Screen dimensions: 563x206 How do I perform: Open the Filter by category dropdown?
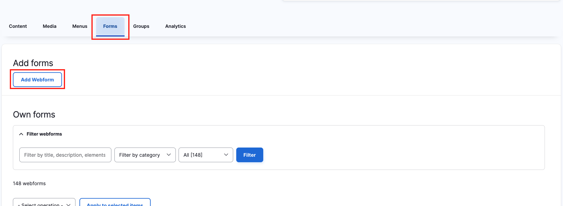tap(145, 155)
